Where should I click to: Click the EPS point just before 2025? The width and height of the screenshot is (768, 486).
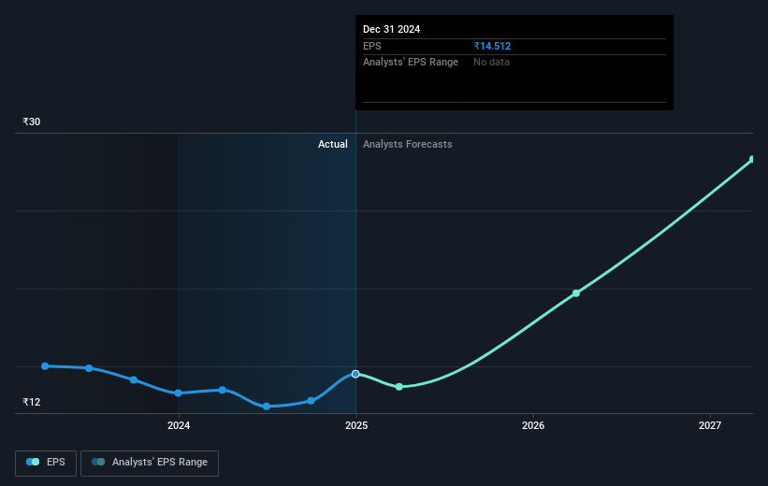311,401
